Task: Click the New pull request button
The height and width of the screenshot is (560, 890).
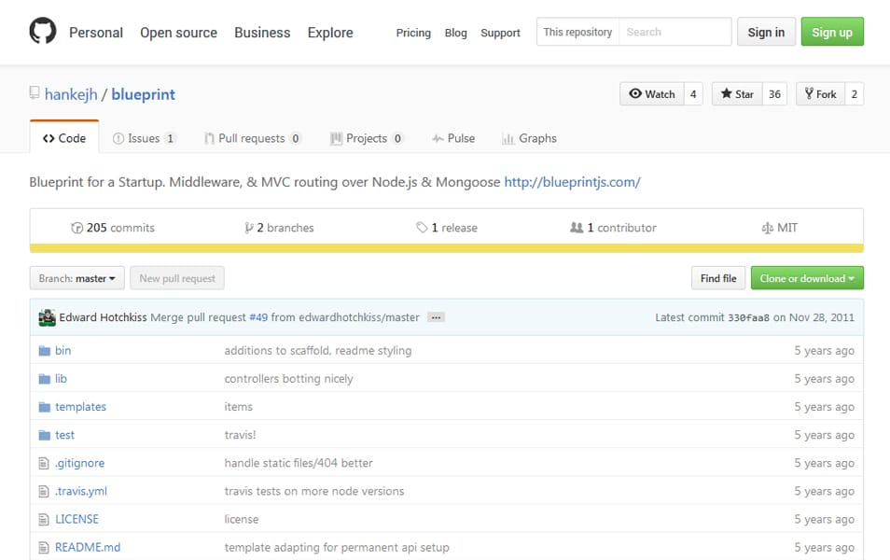Action: [177, 278]
